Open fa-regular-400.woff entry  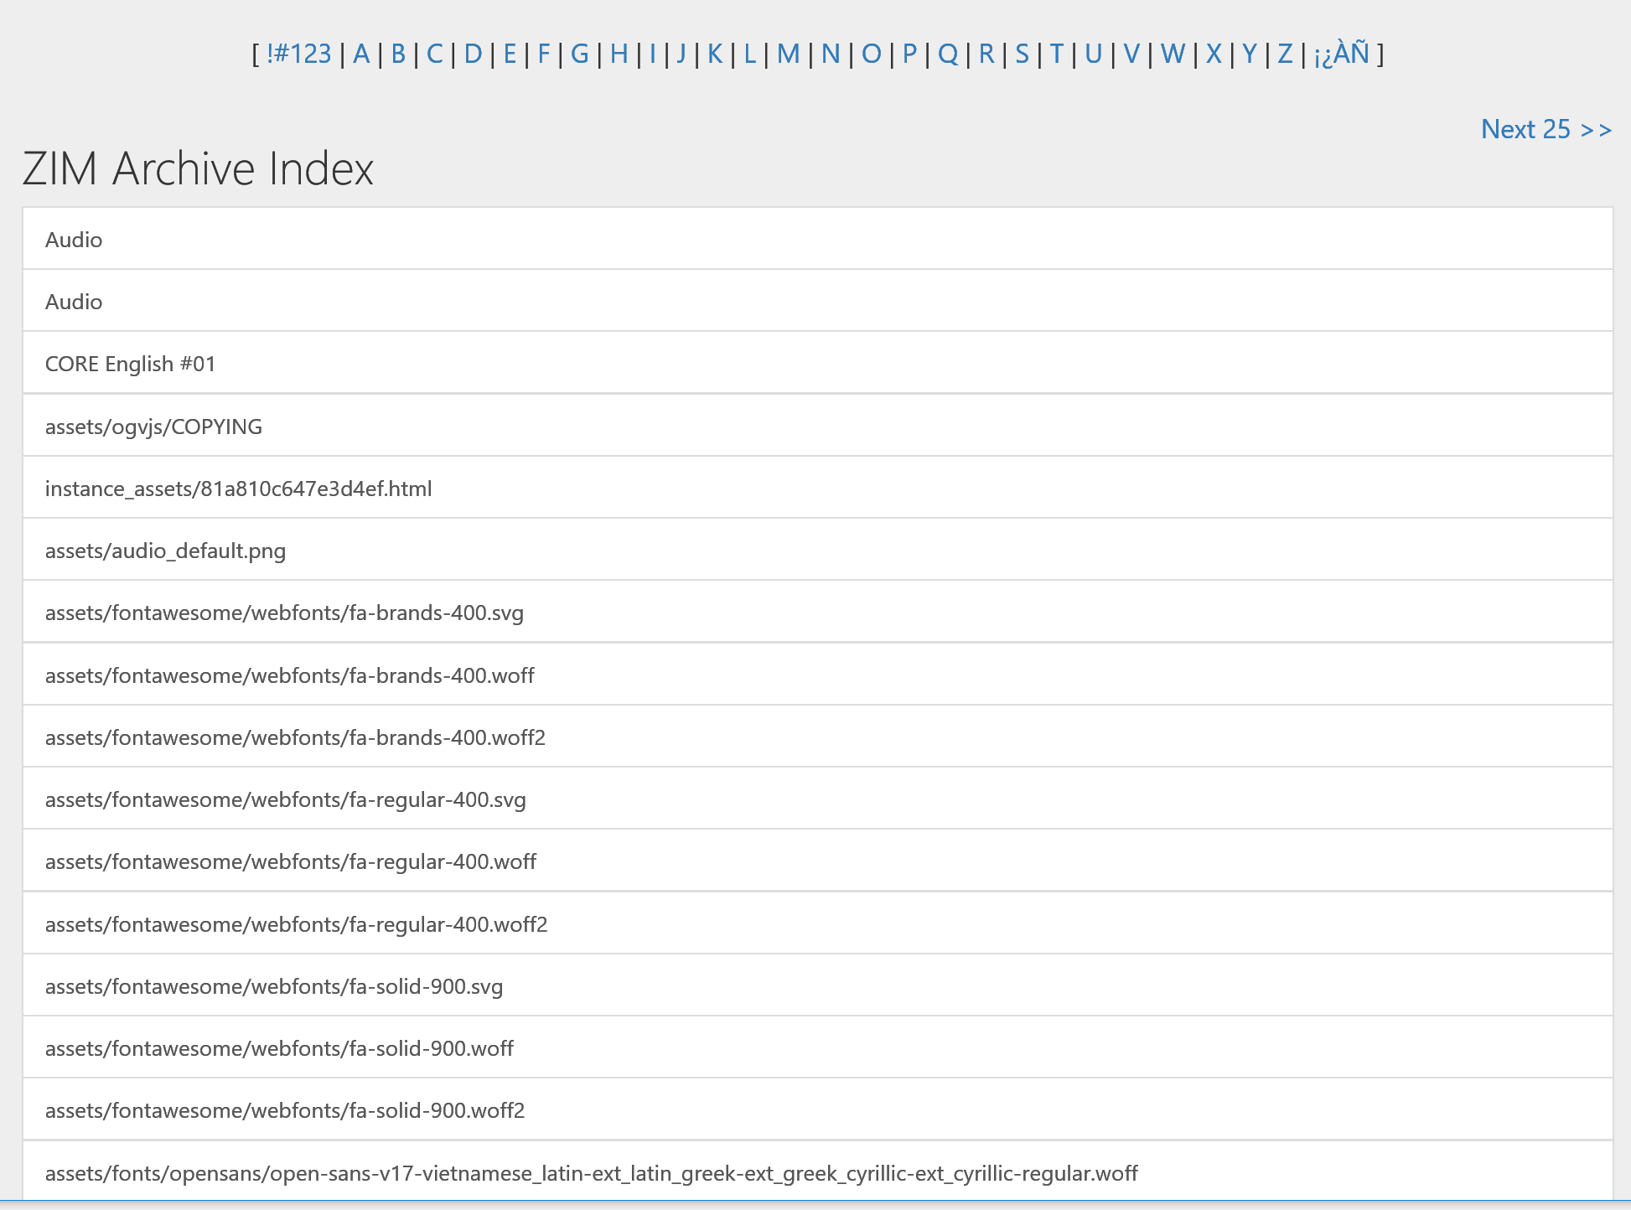(290, 861)
